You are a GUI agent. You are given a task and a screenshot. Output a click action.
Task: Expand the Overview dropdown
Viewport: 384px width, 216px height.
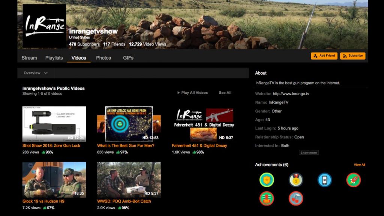(x=36, y=73)
